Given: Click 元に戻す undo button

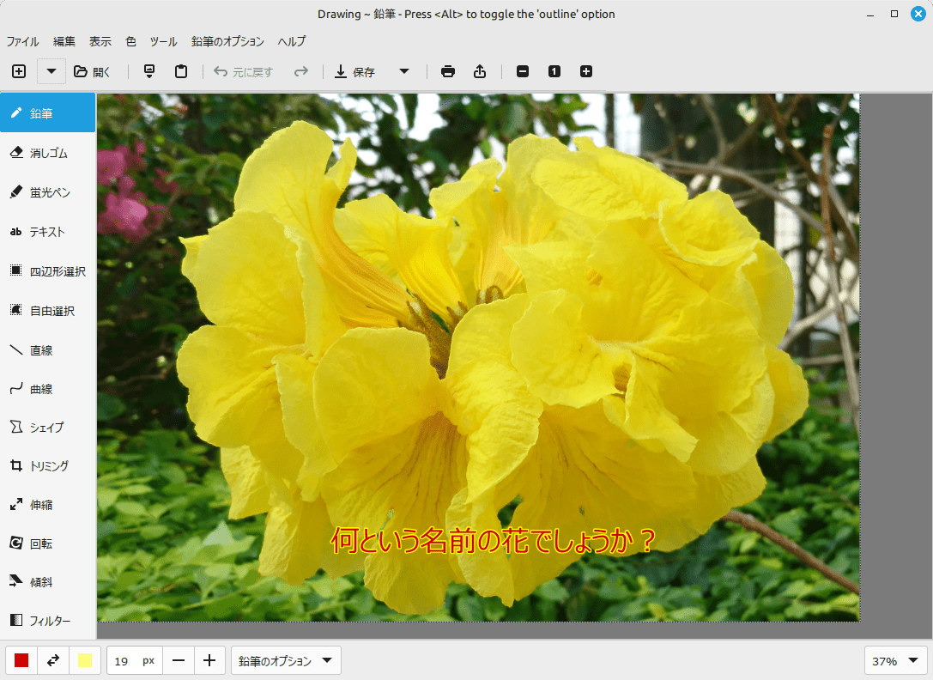Looking at the screenshot, I should [x=244, y=71].
